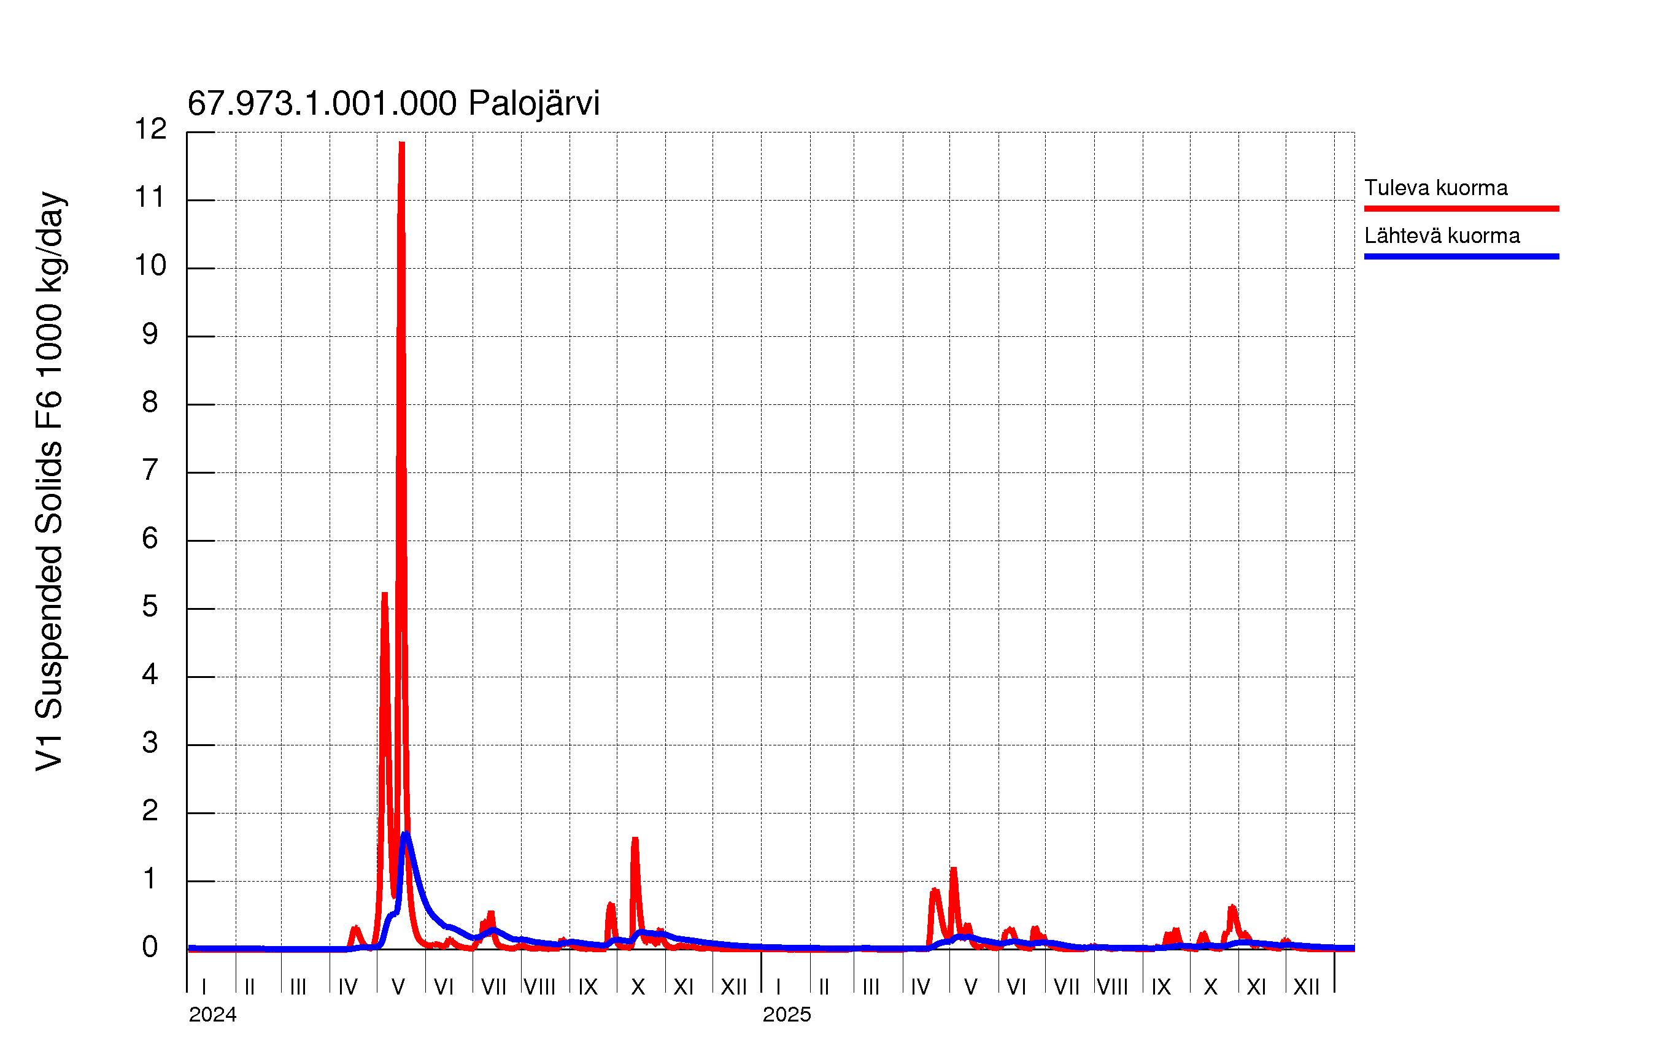Click the y-axis value 0
The height and width of the screenshot is (1043, 1657).
click(150, 947)
